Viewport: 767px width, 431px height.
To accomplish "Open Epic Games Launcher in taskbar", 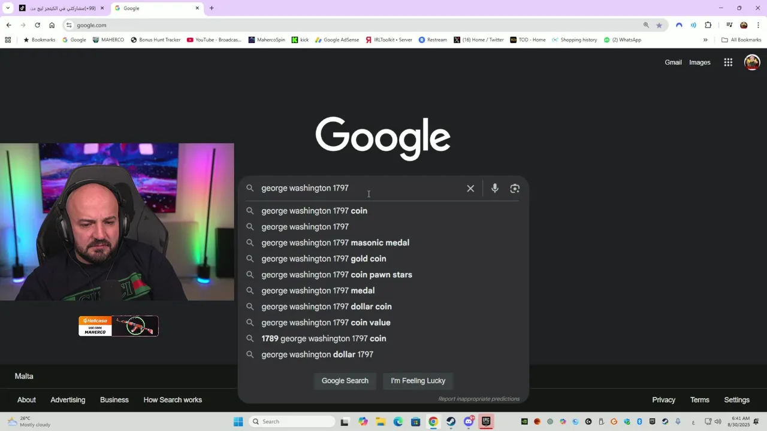I will coord(486,421).
